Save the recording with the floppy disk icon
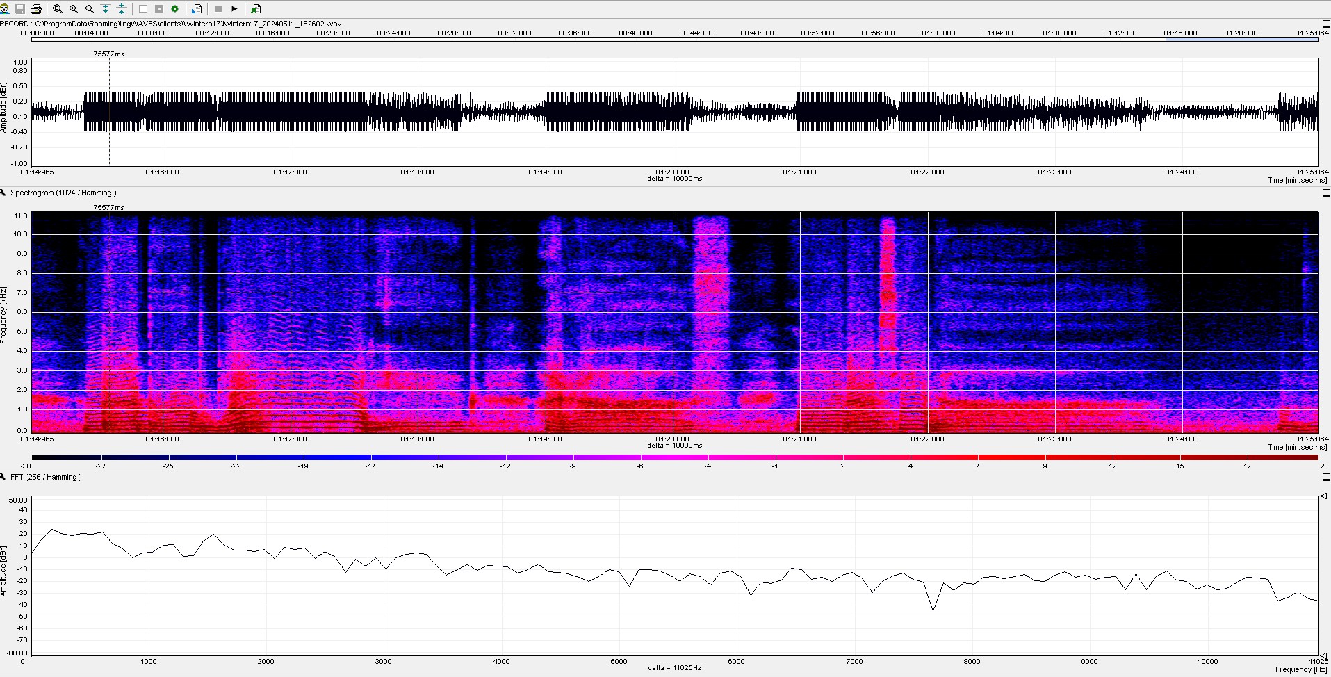The width and height of the screenshot is (1331, 677). coord(20,9)
